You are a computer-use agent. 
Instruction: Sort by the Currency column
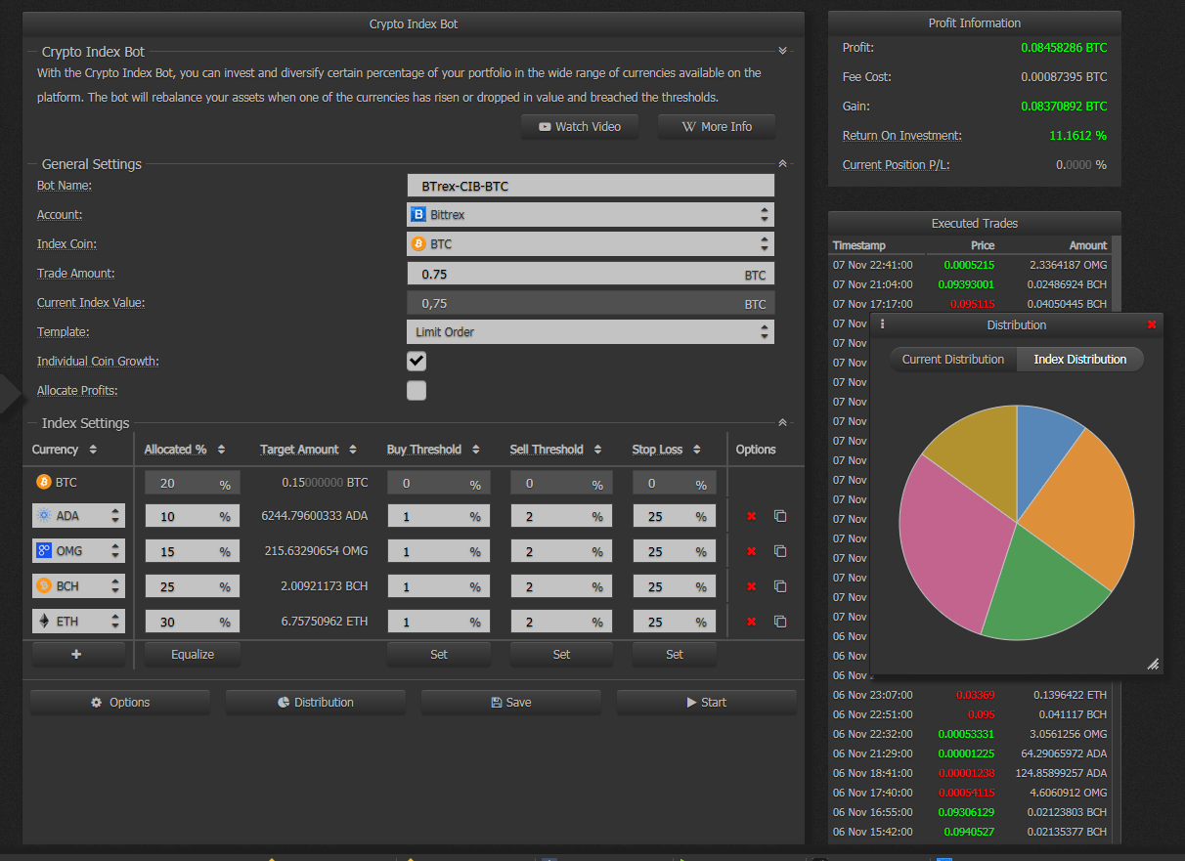pos(93,450)
